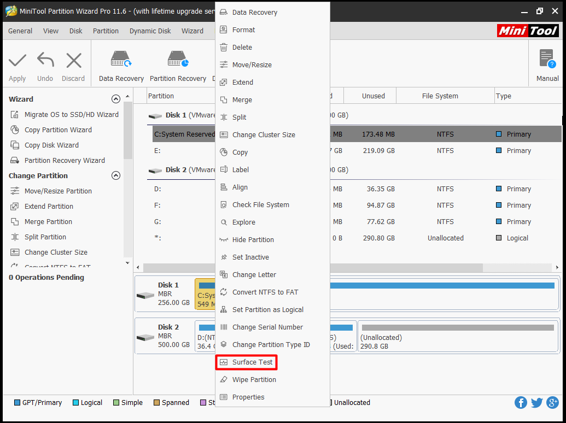Choose Change Cluster Size in the context menu

(x=272, y=135)
